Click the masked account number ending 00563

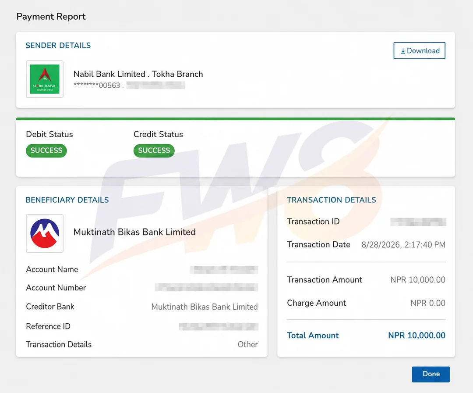[x=97, y=86]
